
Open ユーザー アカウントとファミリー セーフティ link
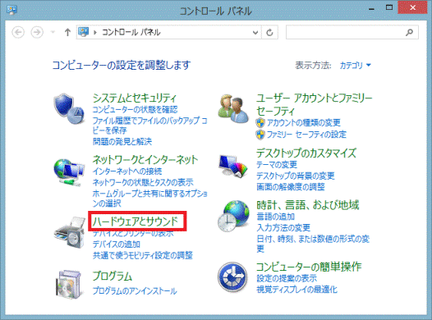tap(315, 104)
